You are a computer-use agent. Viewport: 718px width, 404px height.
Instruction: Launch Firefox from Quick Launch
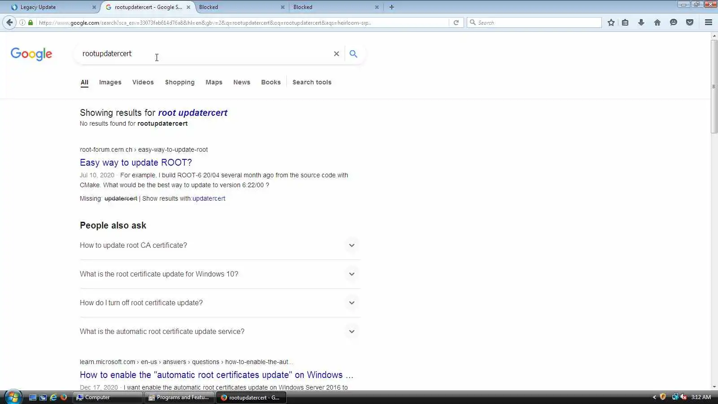pos(64,397)
